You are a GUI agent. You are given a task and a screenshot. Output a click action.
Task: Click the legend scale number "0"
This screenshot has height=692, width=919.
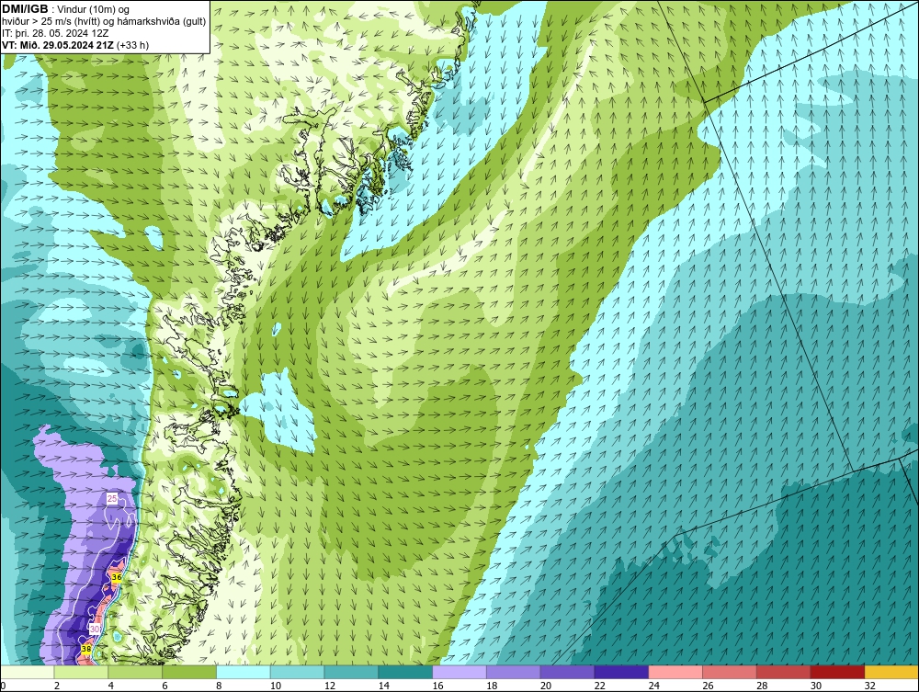pyautogui.click(x=3, y=686)
